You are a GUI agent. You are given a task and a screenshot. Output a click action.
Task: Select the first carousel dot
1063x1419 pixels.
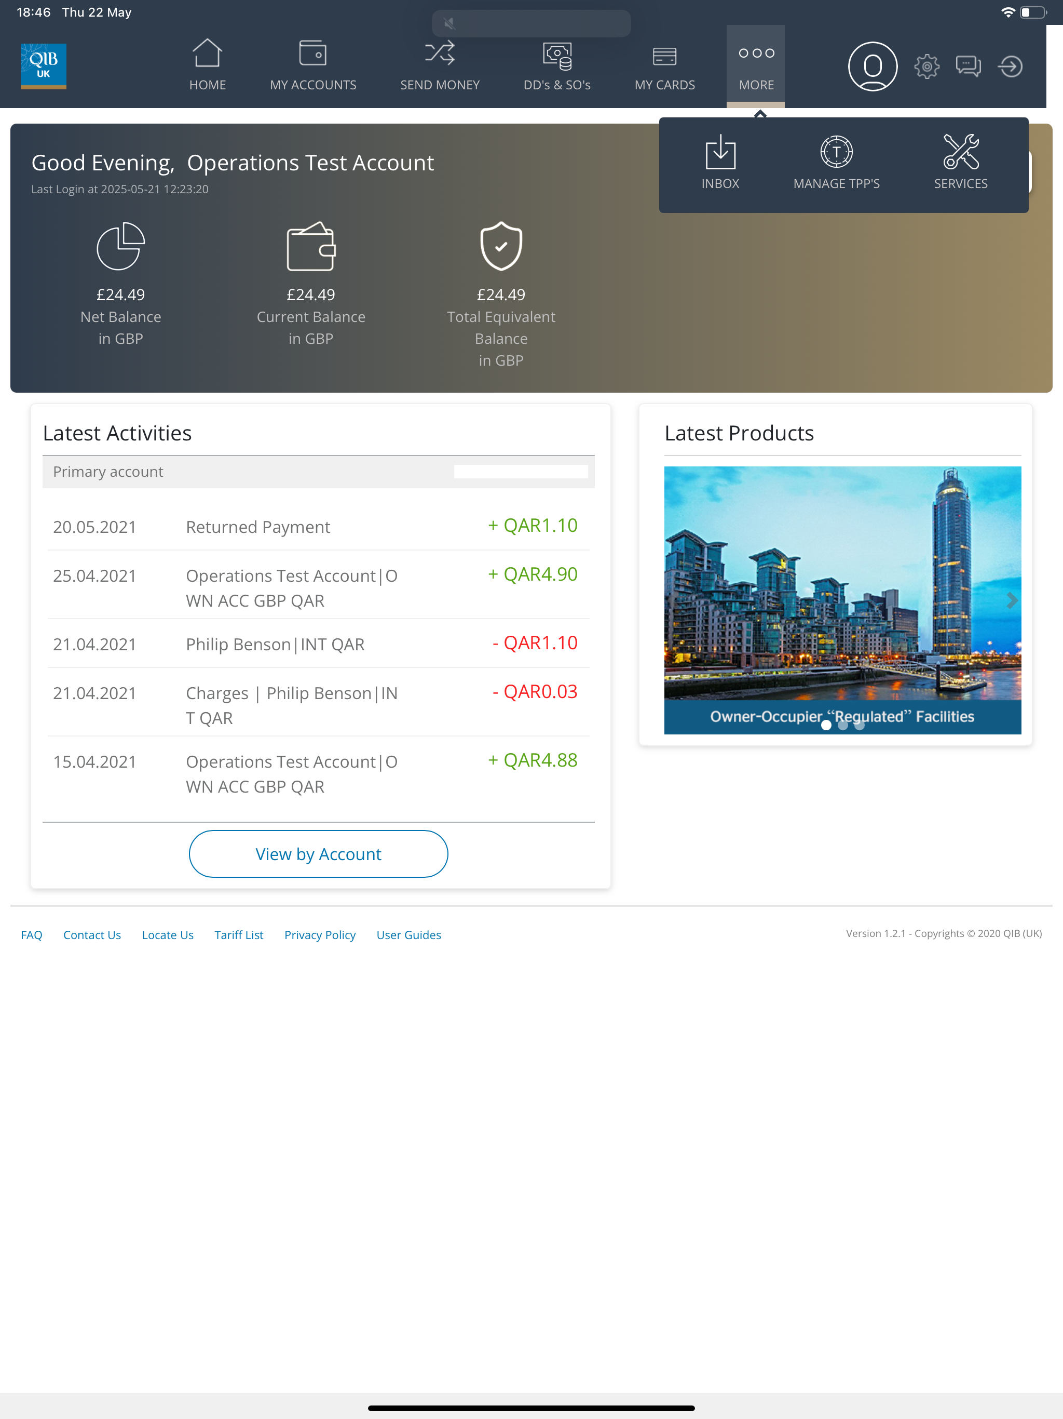826,725
